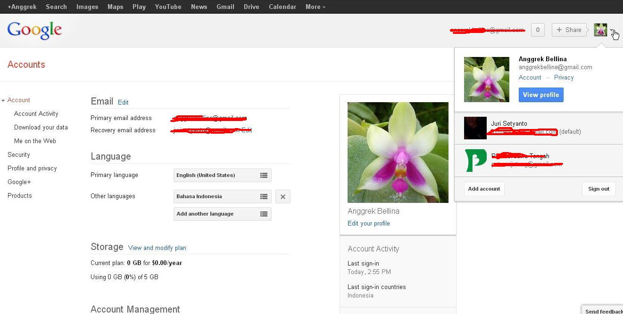Click the Google logo
Screen dimensions: 623x314
(34, 29)
